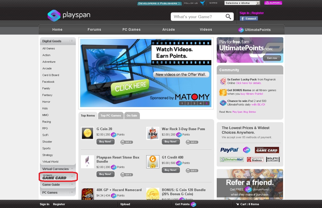
Task: Click Gift it for G Coin 20
Action: click(x=127, y=142)
